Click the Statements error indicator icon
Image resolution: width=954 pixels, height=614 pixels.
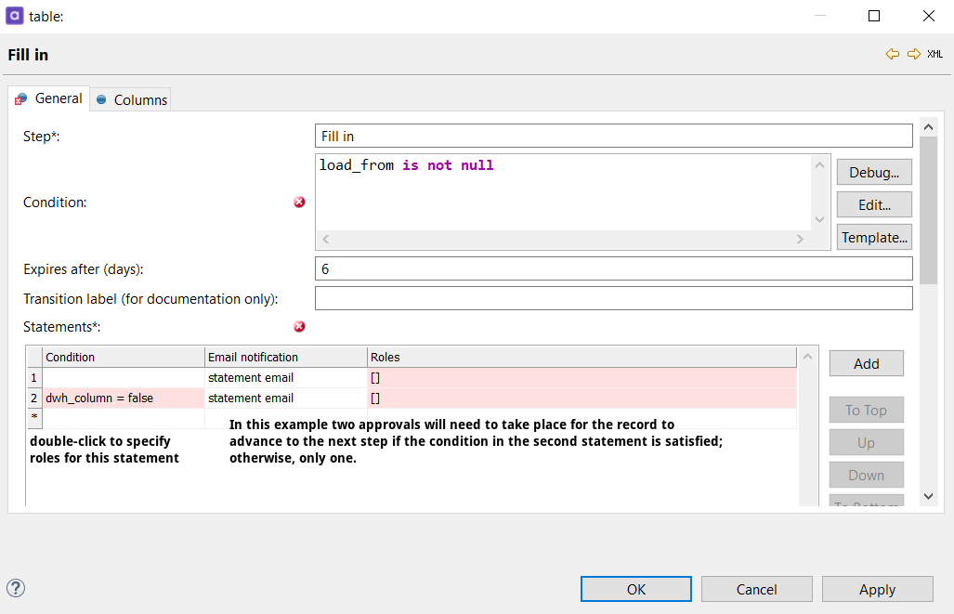[x=299, y=327]
